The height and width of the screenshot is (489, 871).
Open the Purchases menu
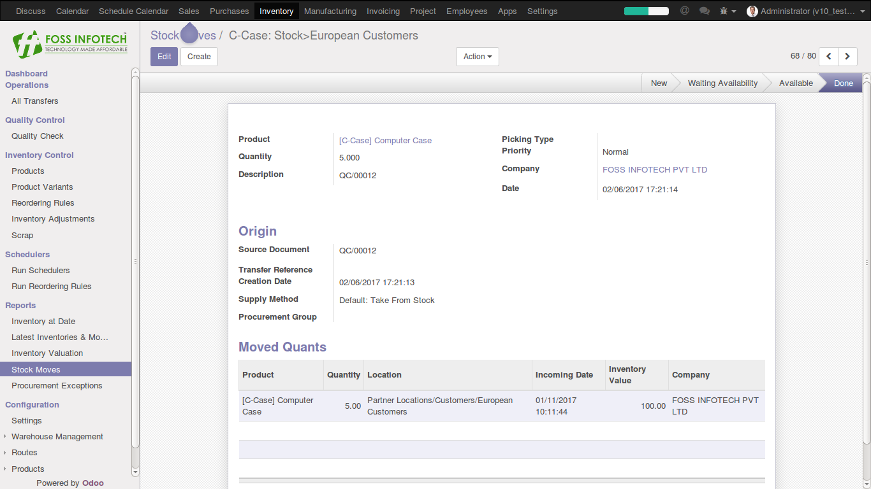click(x=230, y=11)
